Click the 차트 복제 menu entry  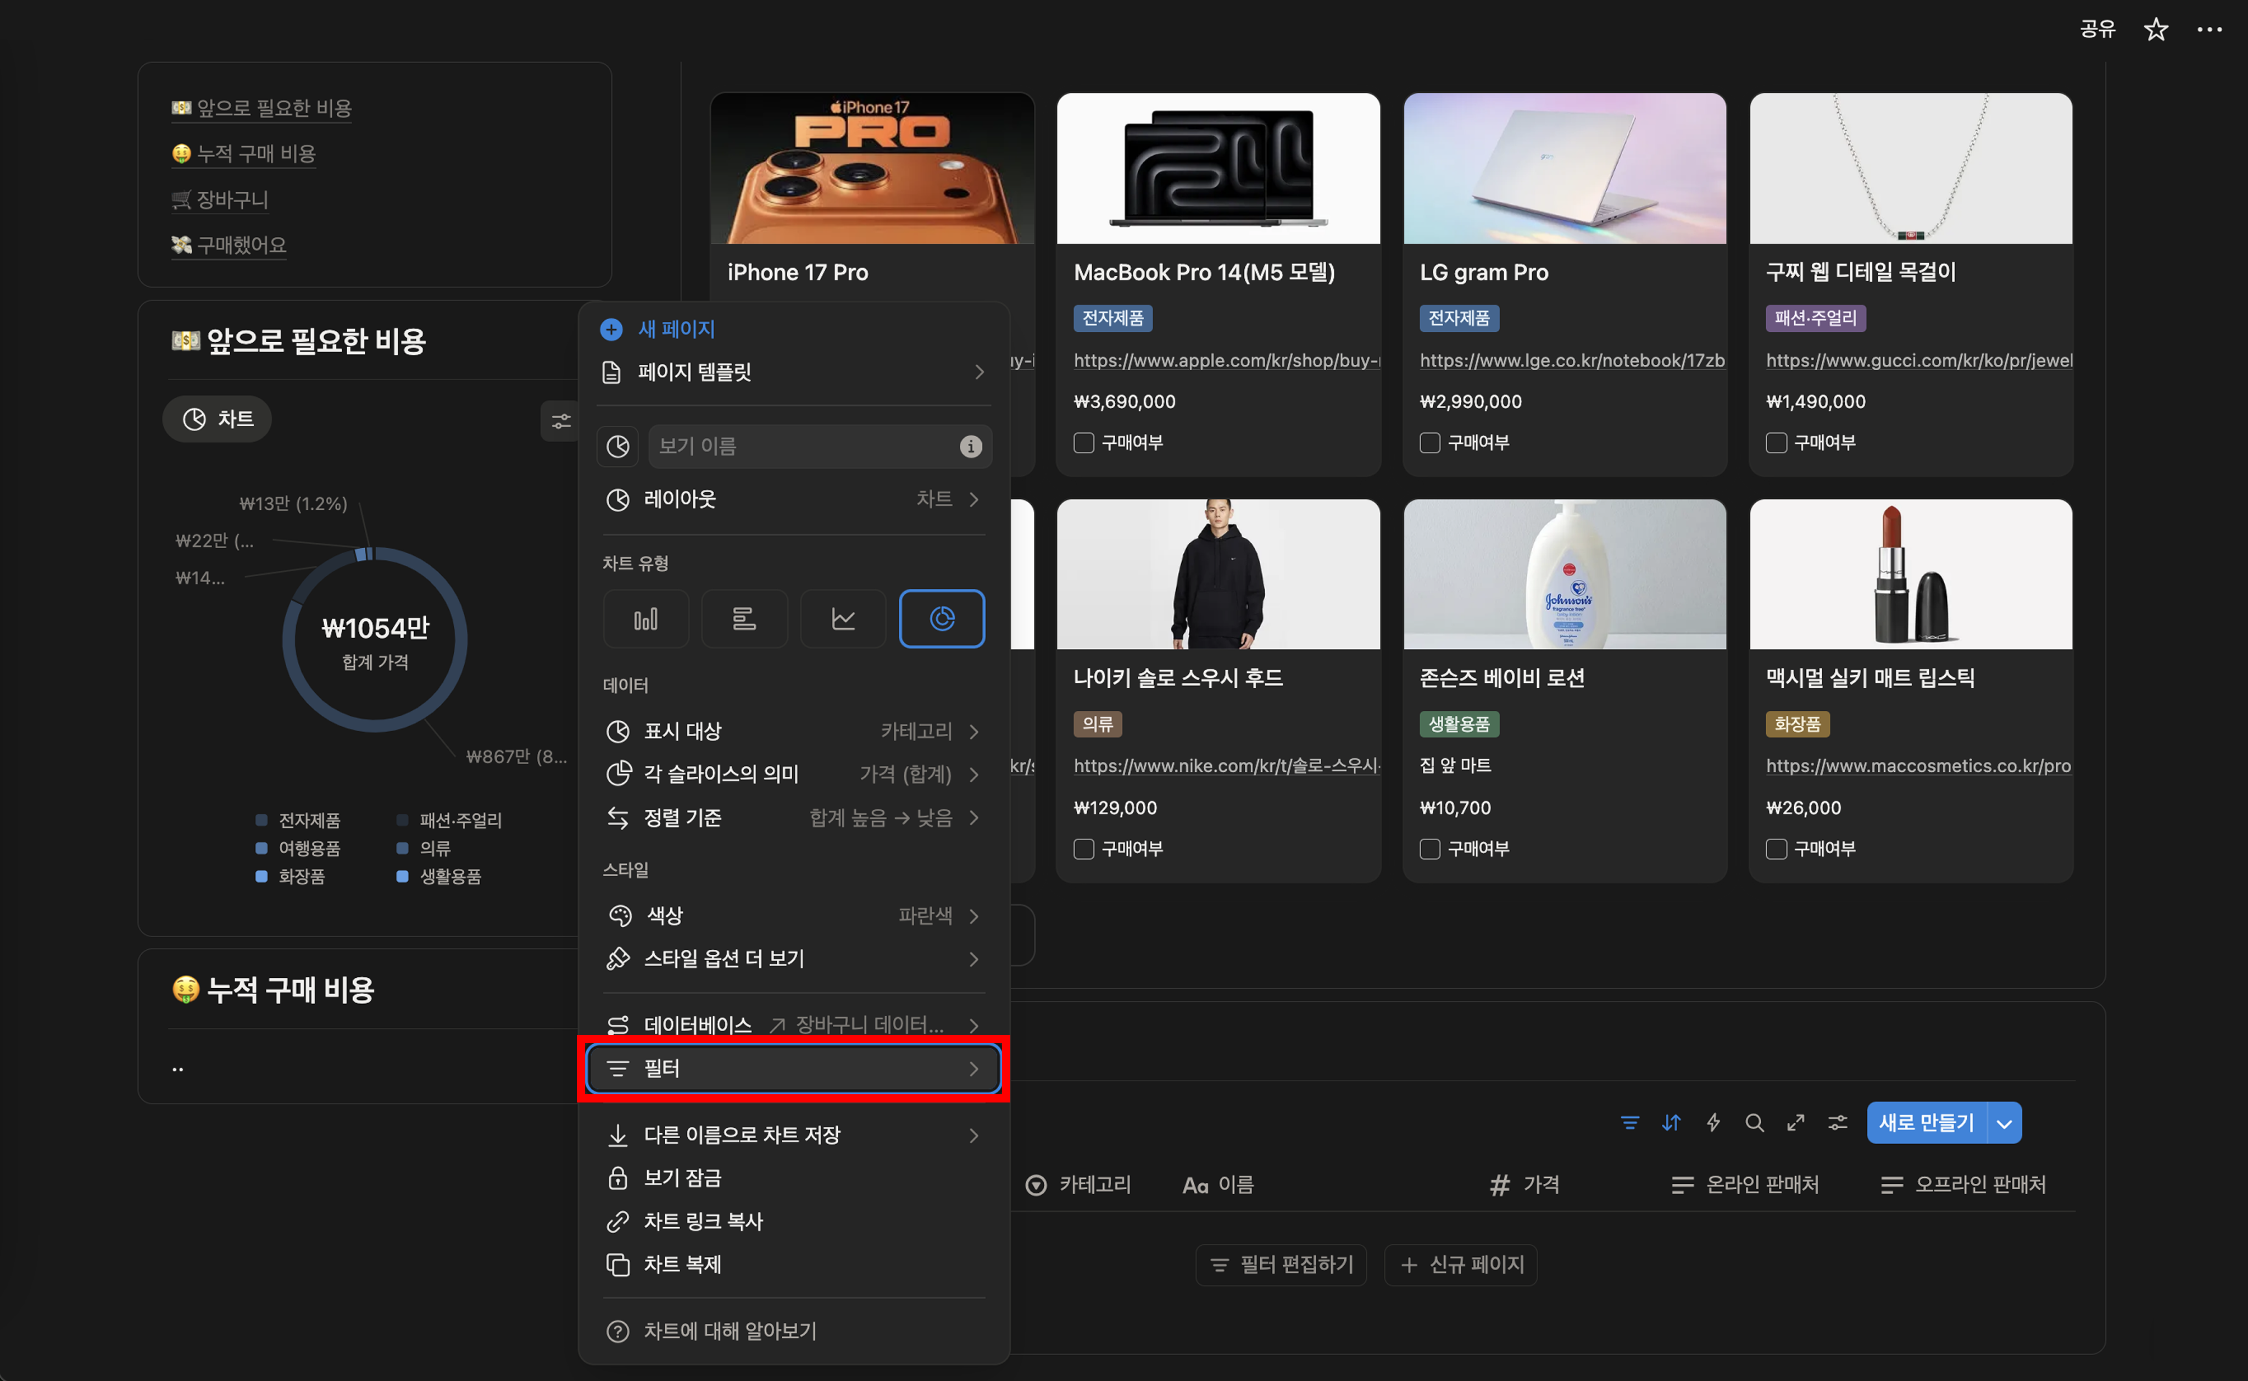coord(682,1264)
